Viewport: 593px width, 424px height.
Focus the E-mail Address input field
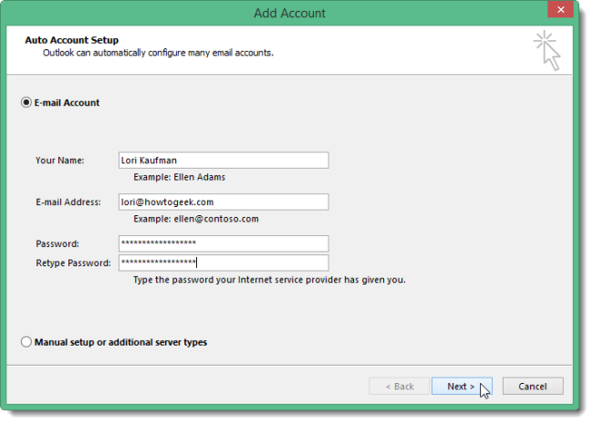coord(224,202)
